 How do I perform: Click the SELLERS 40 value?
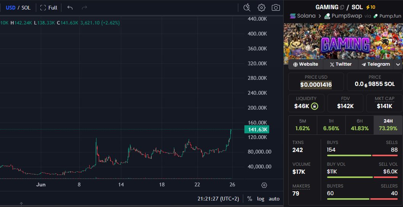click(394, 193)
